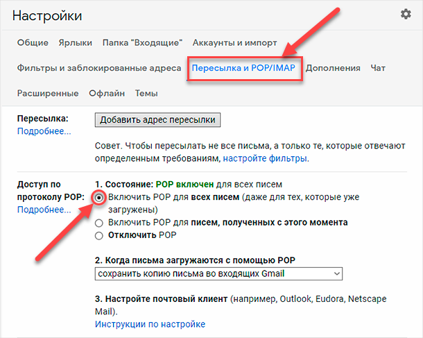This screenshot has height=338, width=423.
Task: Select 'Включить POP для всех писем' radio
Action: 99,198
